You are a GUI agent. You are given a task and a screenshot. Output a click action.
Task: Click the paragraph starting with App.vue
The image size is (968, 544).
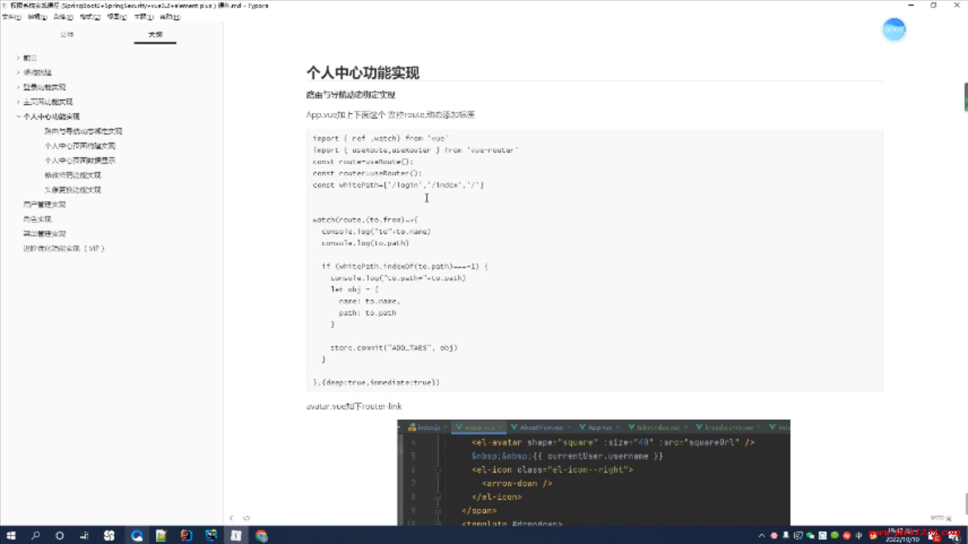click(390, 114)
